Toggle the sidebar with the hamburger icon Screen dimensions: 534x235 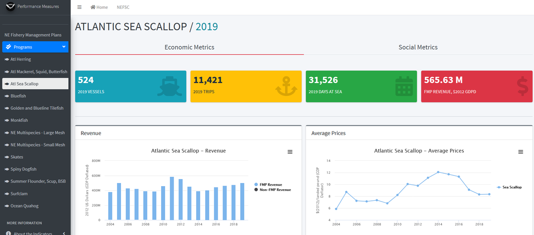(x=79, y=7)
